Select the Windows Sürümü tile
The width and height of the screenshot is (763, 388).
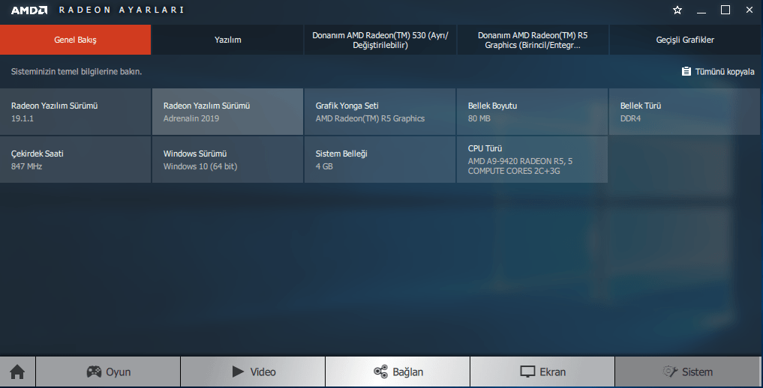(228, 160)
